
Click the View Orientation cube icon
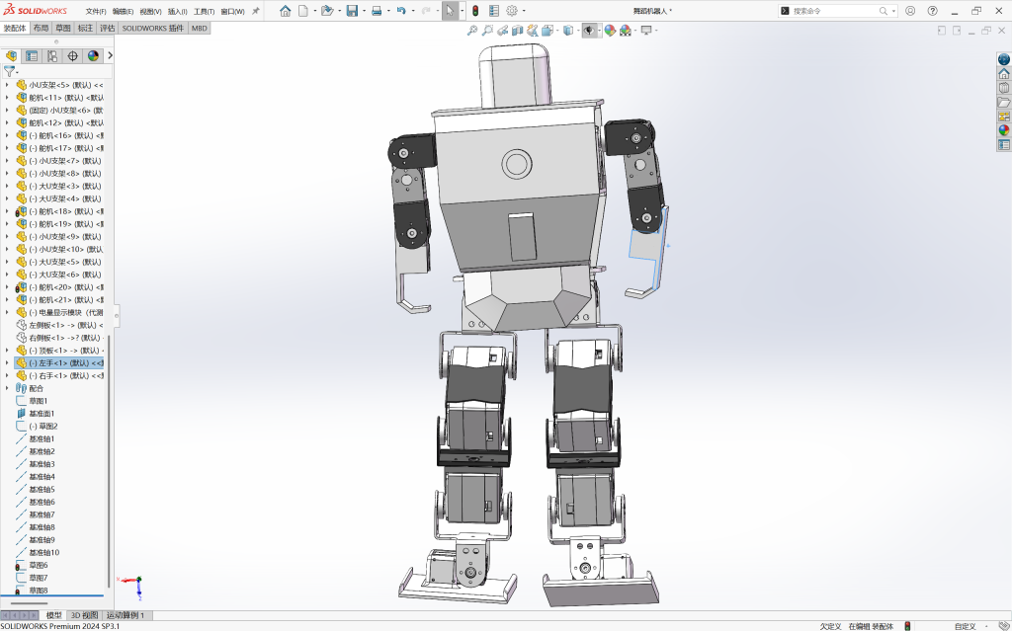tap(548, 31)
